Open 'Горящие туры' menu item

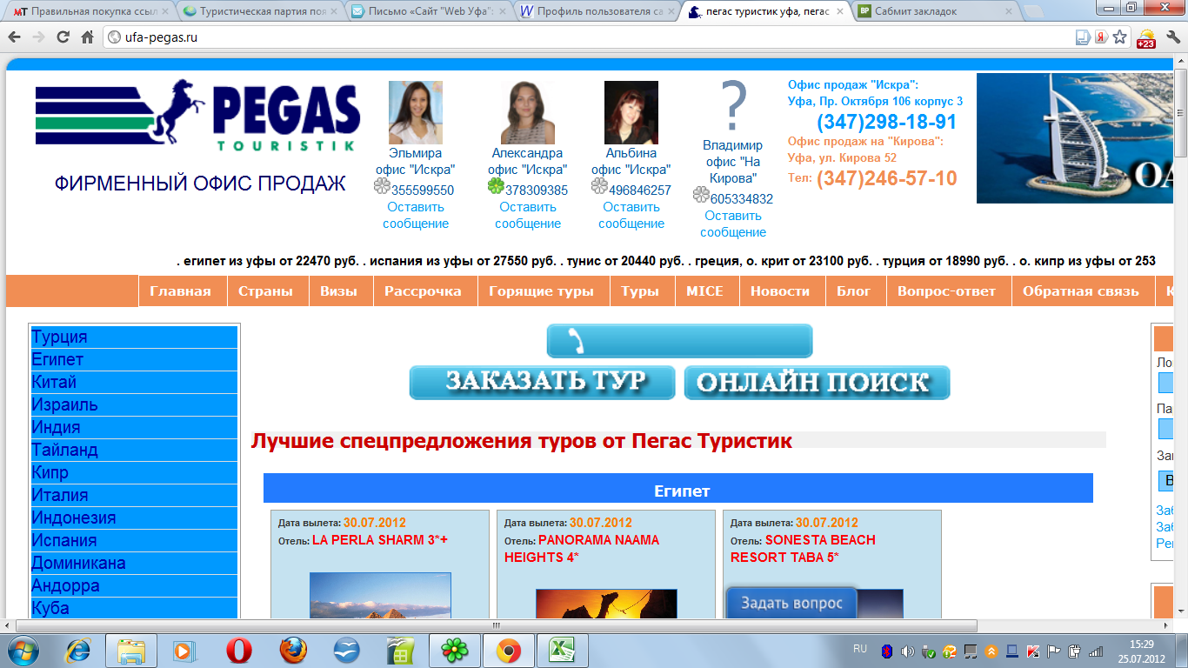coord(541,291)
